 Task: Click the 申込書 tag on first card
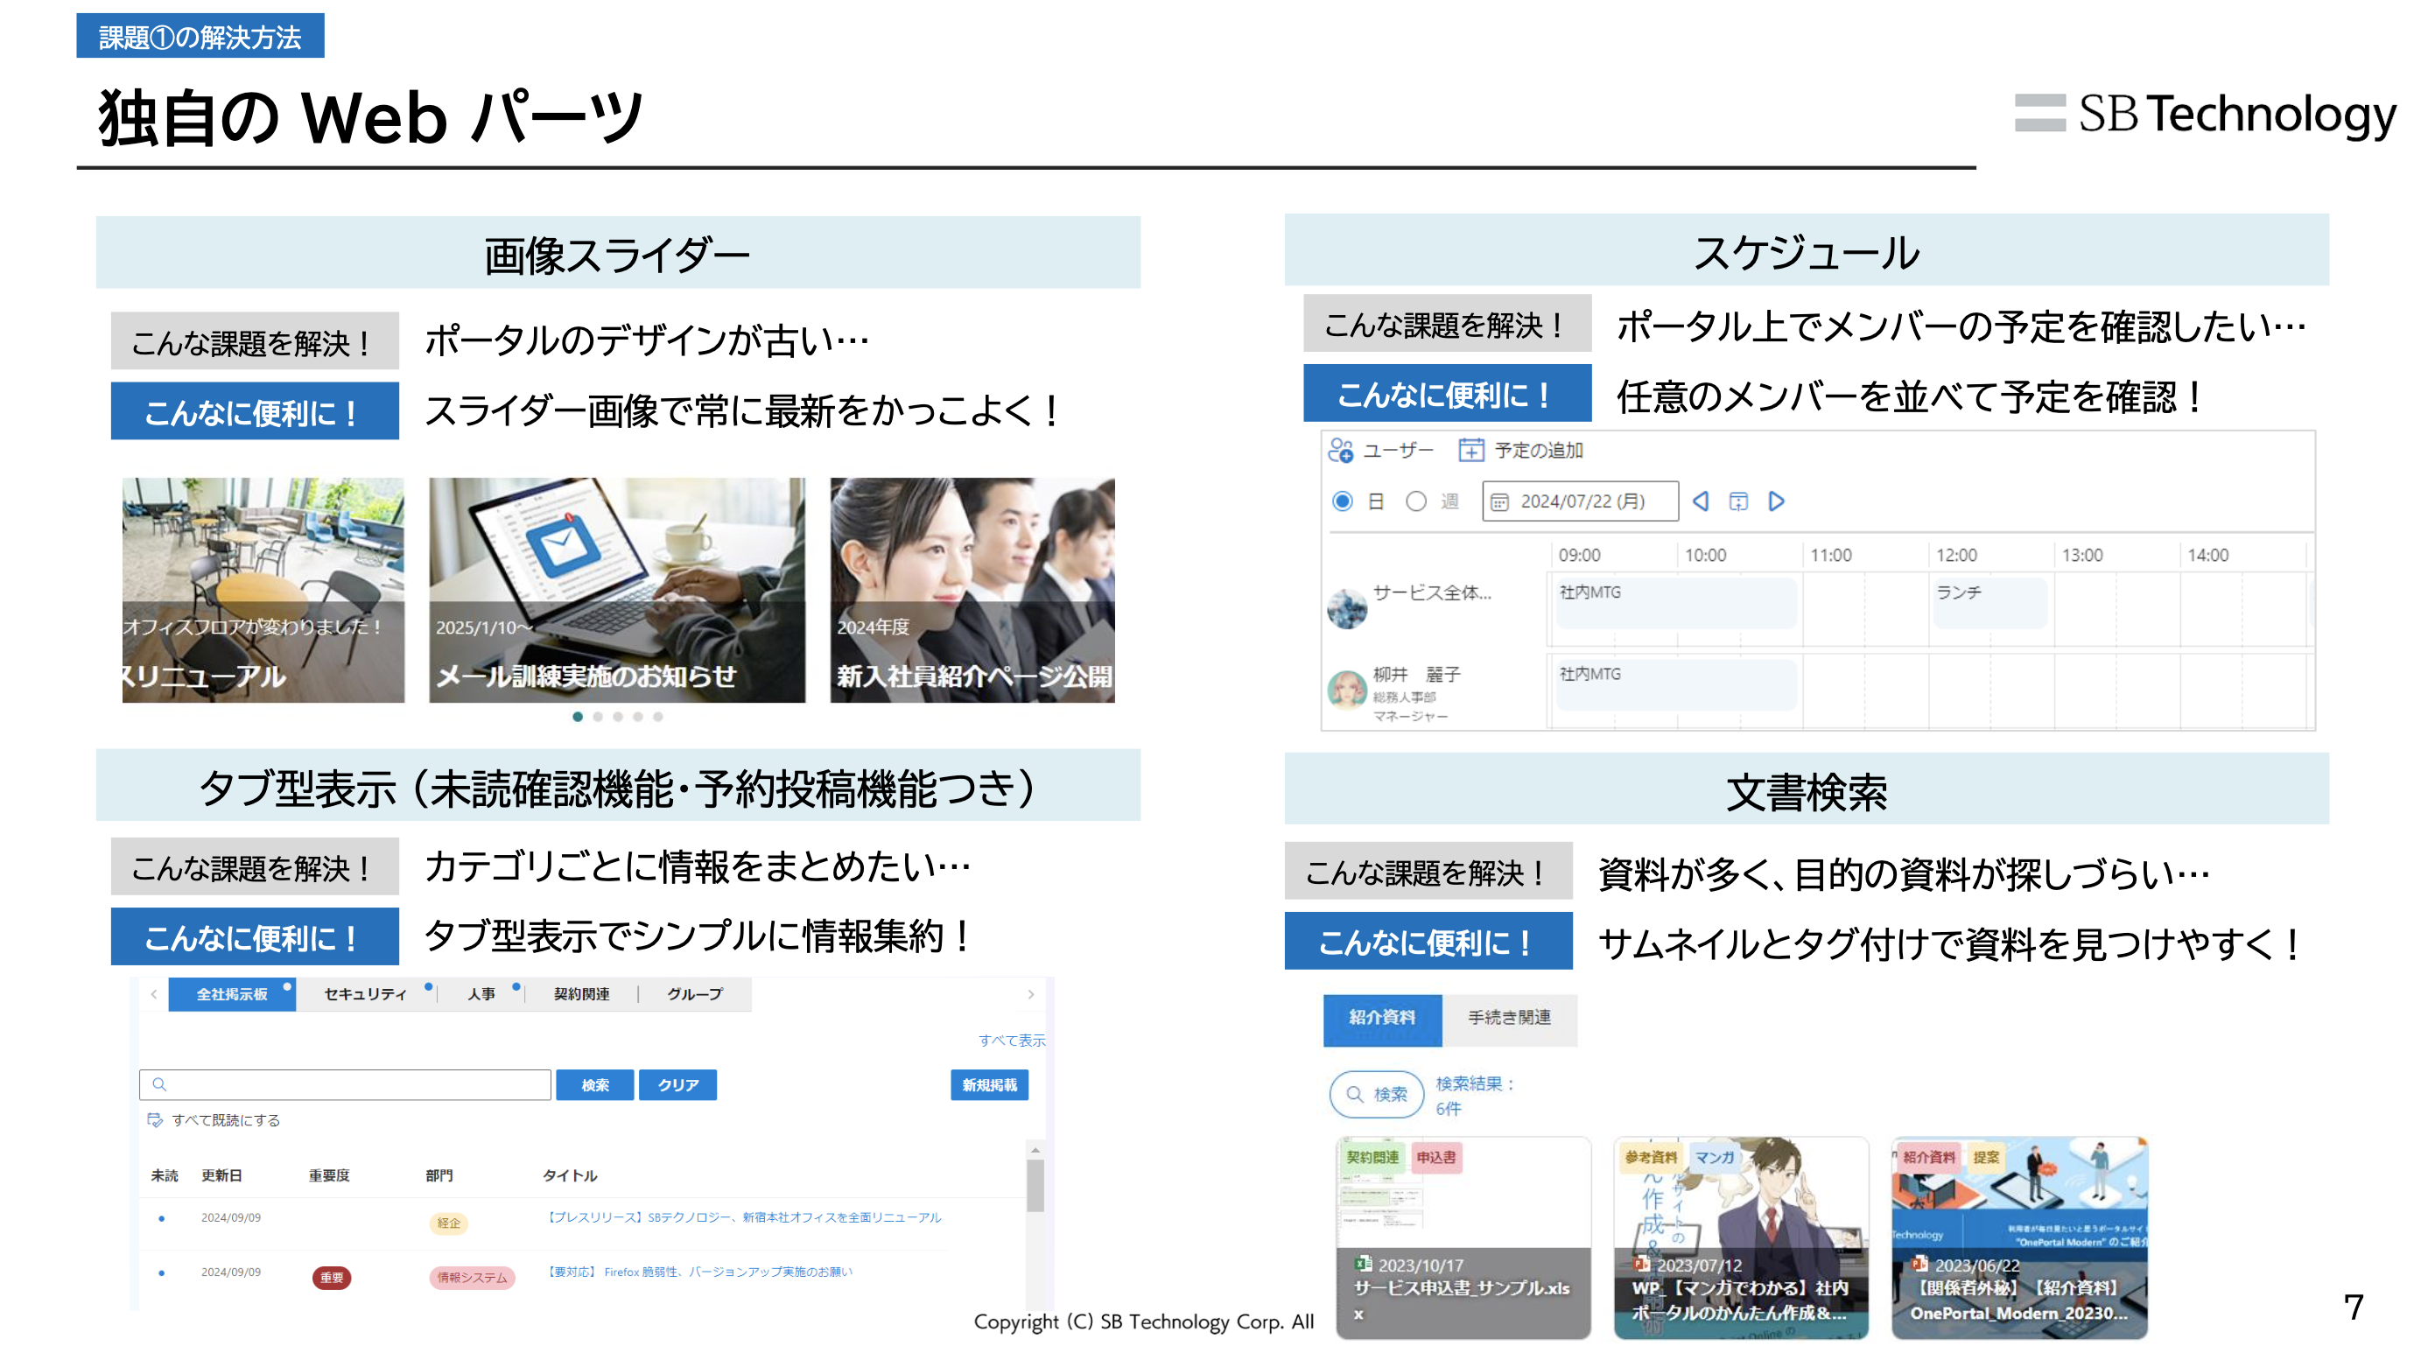click(1436, 1159)
